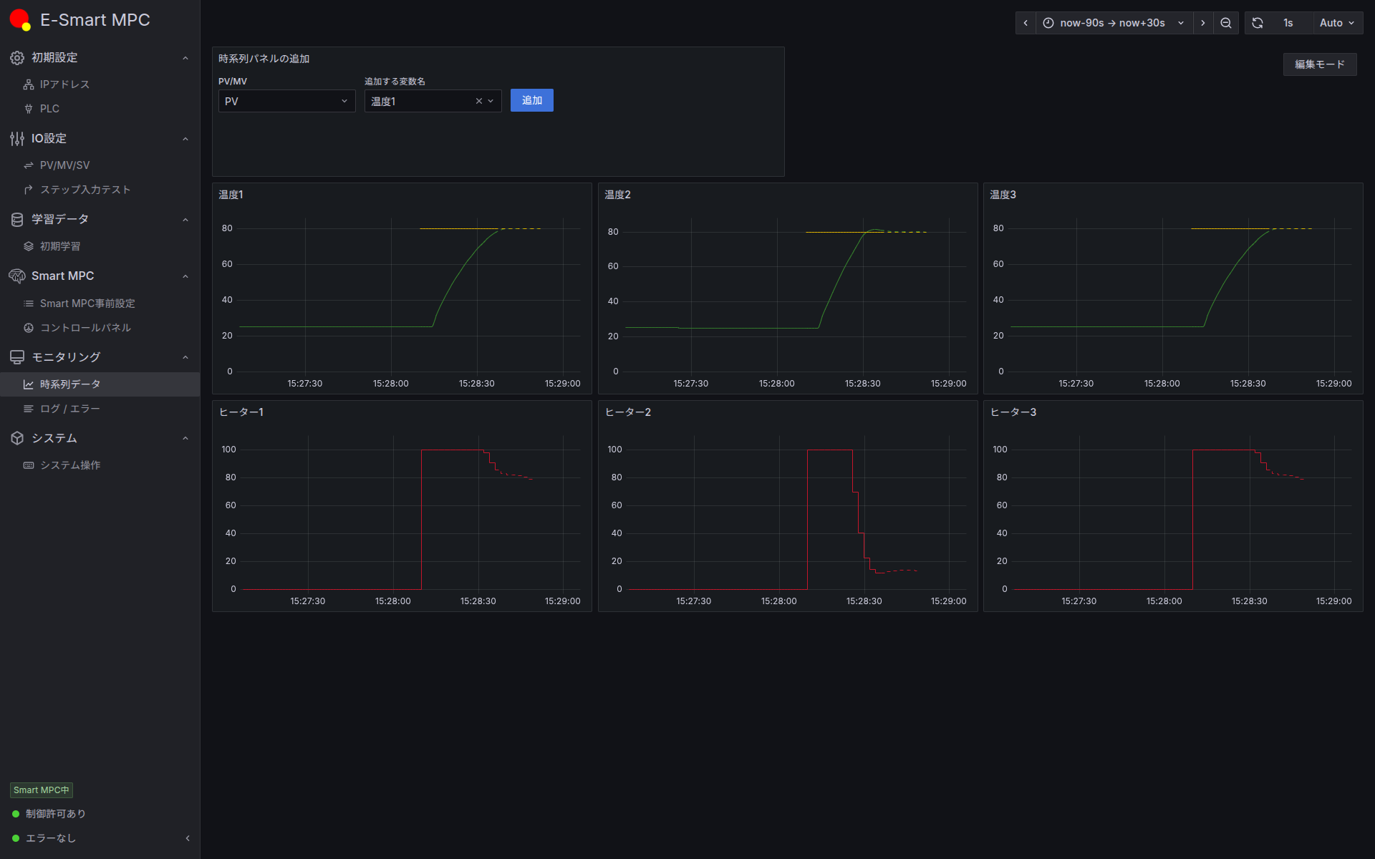
Task: Click the E-Smart MPC logo icon
Action: [20, 20]
